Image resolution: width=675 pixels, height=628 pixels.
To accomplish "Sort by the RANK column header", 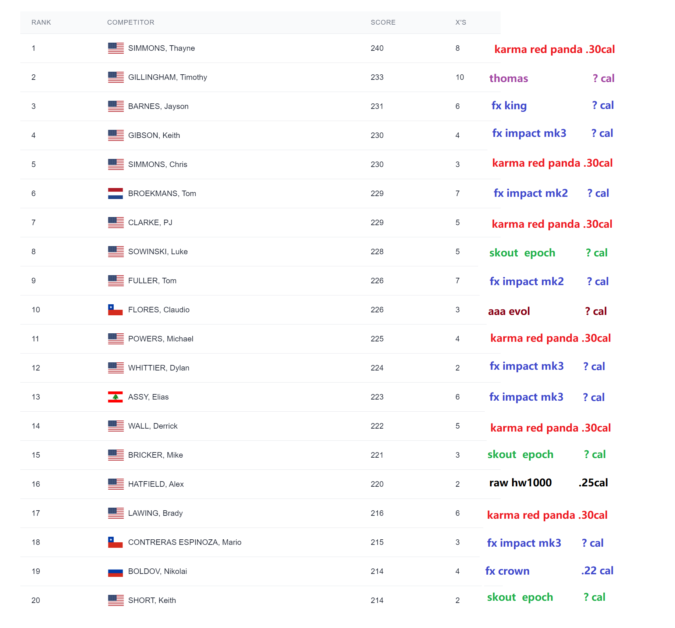I will click(41, 22).
